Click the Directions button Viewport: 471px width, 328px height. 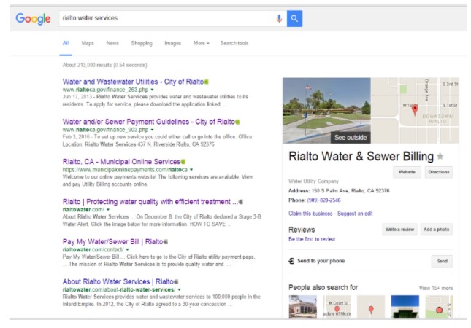click(x=439, y=172)
